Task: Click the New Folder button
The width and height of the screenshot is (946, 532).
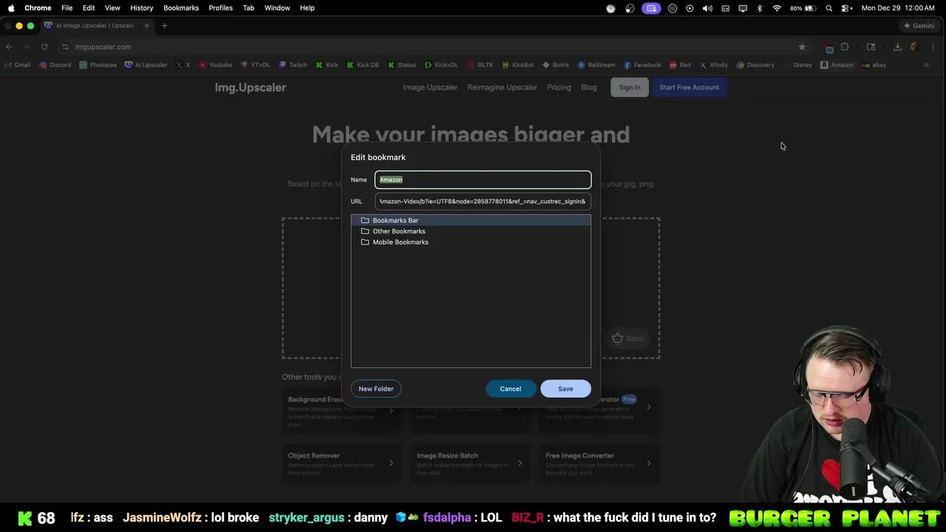Action: coord(376,389)
